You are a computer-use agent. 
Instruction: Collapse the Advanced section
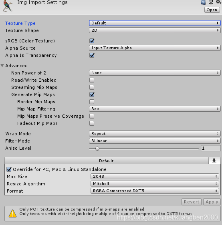click(2, 66)
